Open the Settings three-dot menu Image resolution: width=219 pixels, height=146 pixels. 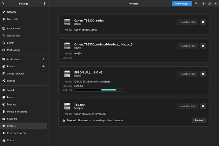[x=44, y=3]
